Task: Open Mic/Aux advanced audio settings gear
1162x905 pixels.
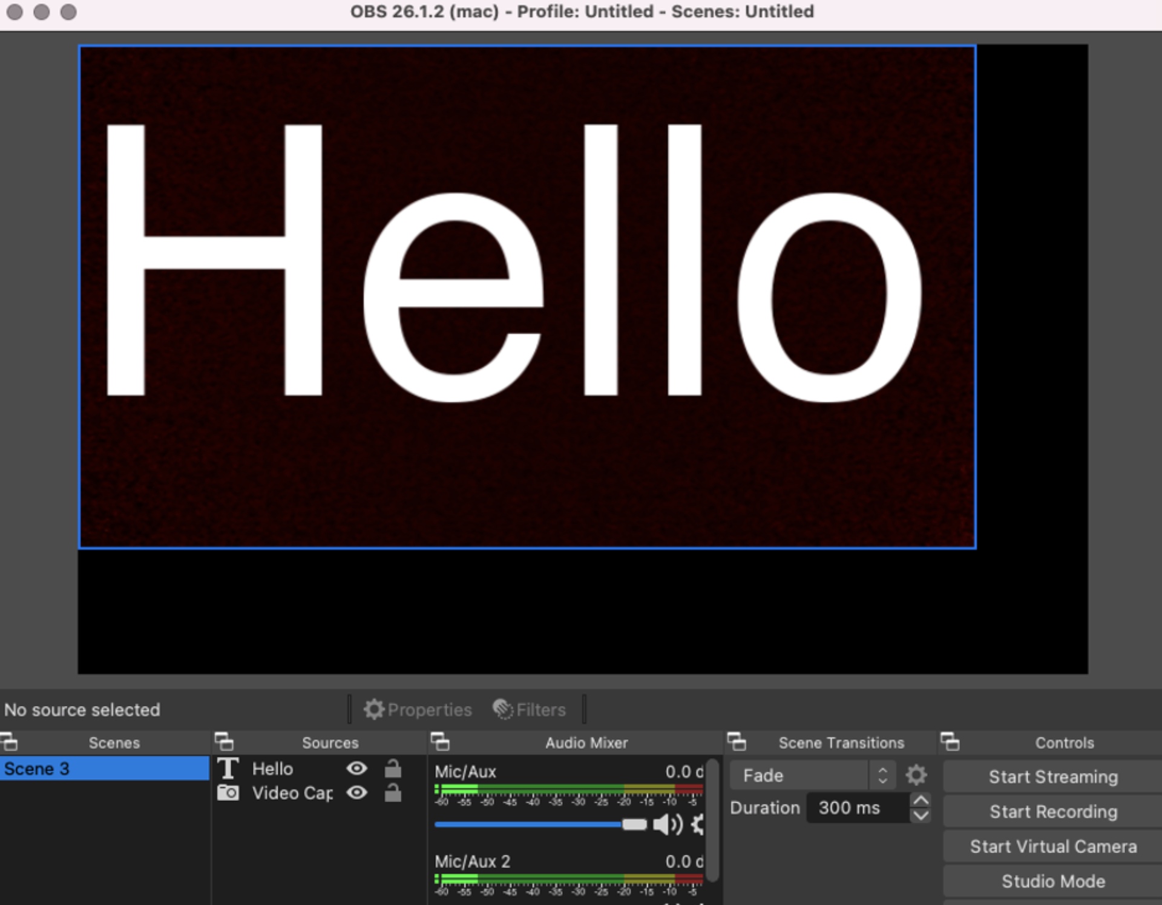Action: [x=697, y=824]
